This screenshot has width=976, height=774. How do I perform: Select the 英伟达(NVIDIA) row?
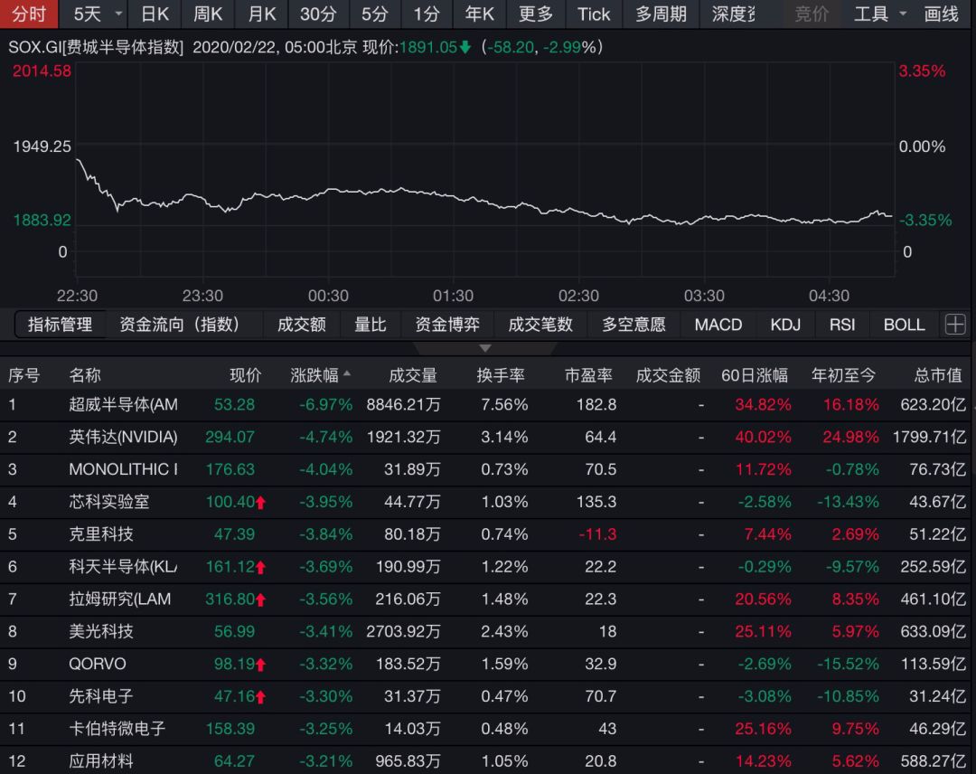point(485,437)
